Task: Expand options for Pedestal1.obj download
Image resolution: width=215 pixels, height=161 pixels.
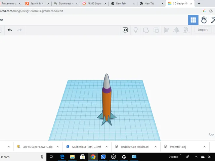Action: coord(205,147)
